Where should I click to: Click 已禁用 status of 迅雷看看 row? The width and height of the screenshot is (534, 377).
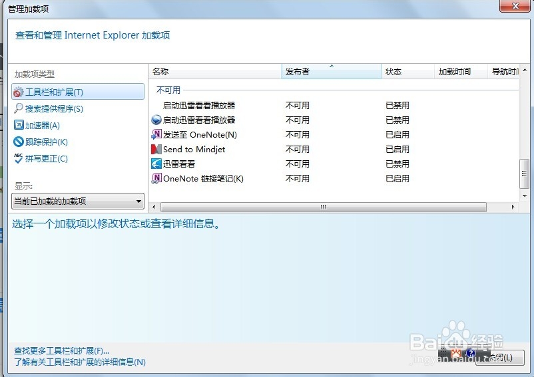click(397, 164)
